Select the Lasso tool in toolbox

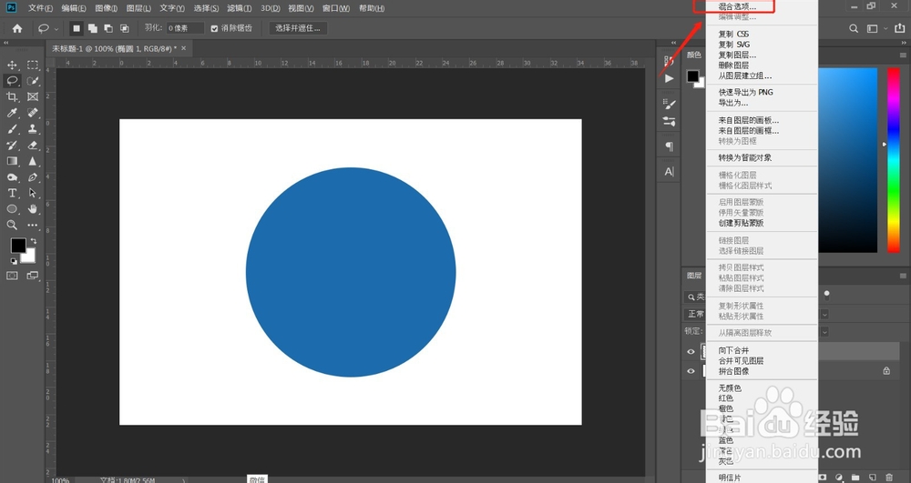[x=12, y=81]
